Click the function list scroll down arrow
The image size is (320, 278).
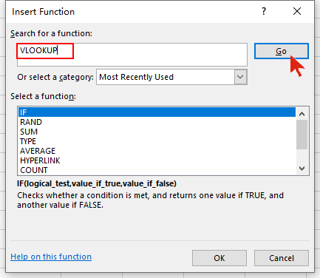point(302,169)
